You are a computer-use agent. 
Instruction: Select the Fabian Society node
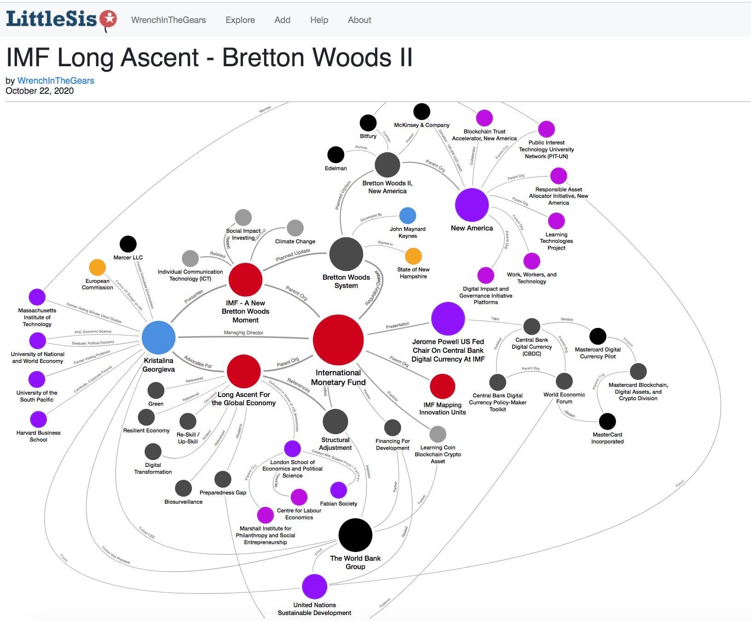pos(338,490)
